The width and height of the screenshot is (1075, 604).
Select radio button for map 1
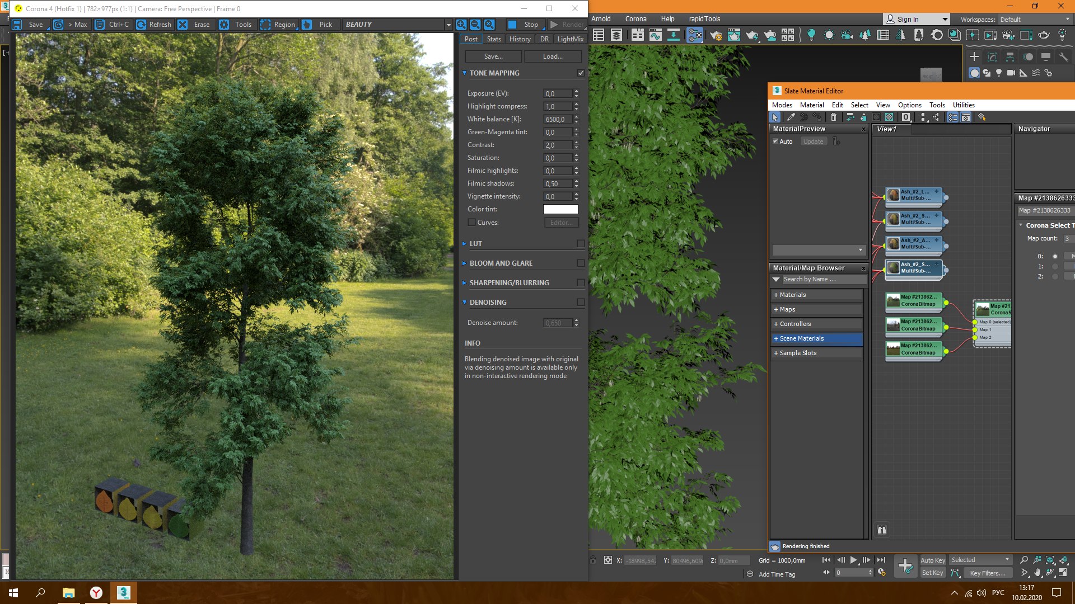point(1055,267)
